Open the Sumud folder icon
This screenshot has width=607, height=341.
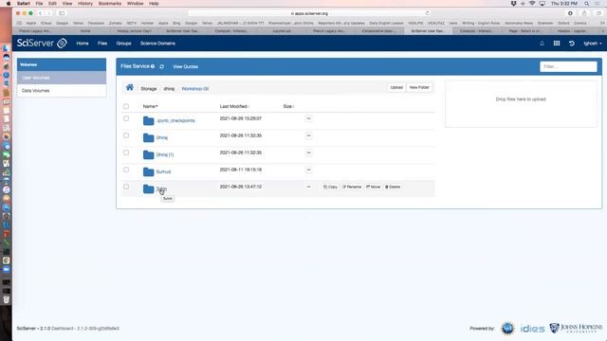(x=148, y=171)
